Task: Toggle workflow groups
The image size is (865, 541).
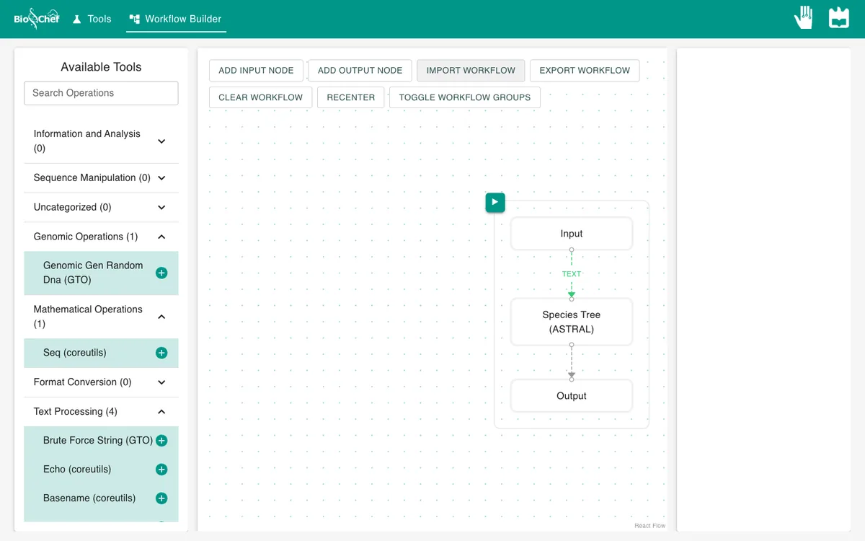Action: [465, 97]
